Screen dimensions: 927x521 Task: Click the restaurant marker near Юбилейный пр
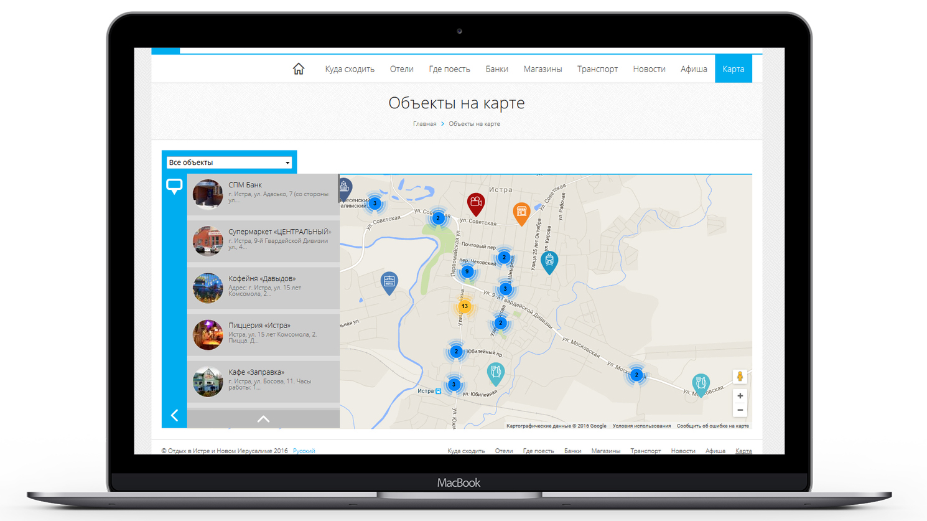pyautogui.click(x=495, y=374)
